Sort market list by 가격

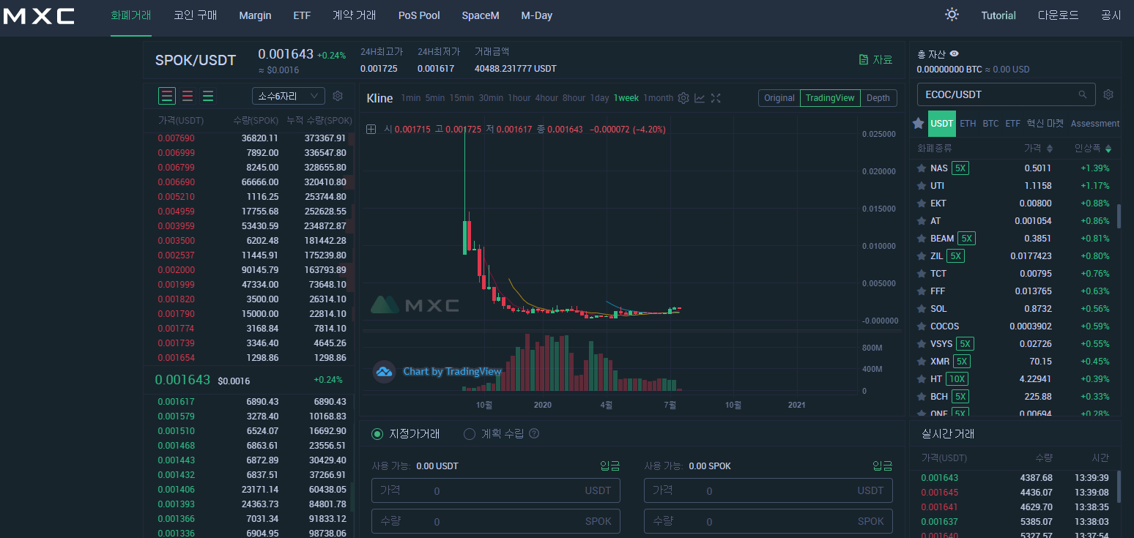(x=1038, y=148)
